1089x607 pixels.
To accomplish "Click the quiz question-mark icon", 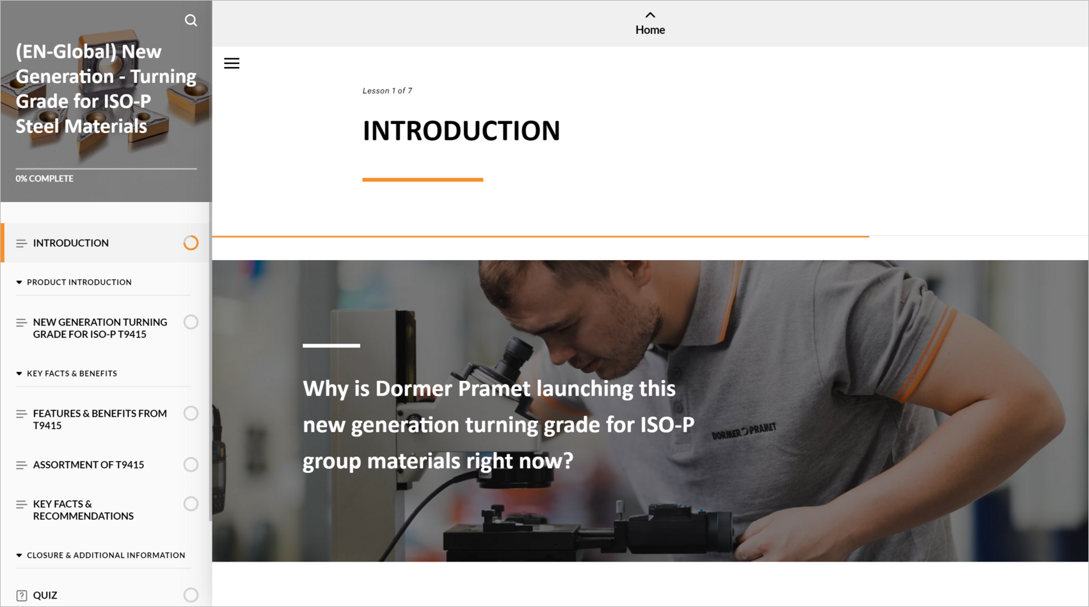I will click(x=21, y=595).
